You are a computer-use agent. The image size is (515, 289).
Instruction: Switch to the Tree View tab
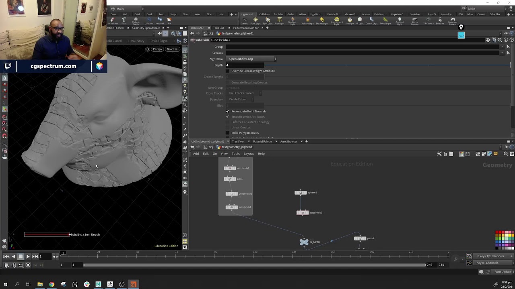click(238, 142)
